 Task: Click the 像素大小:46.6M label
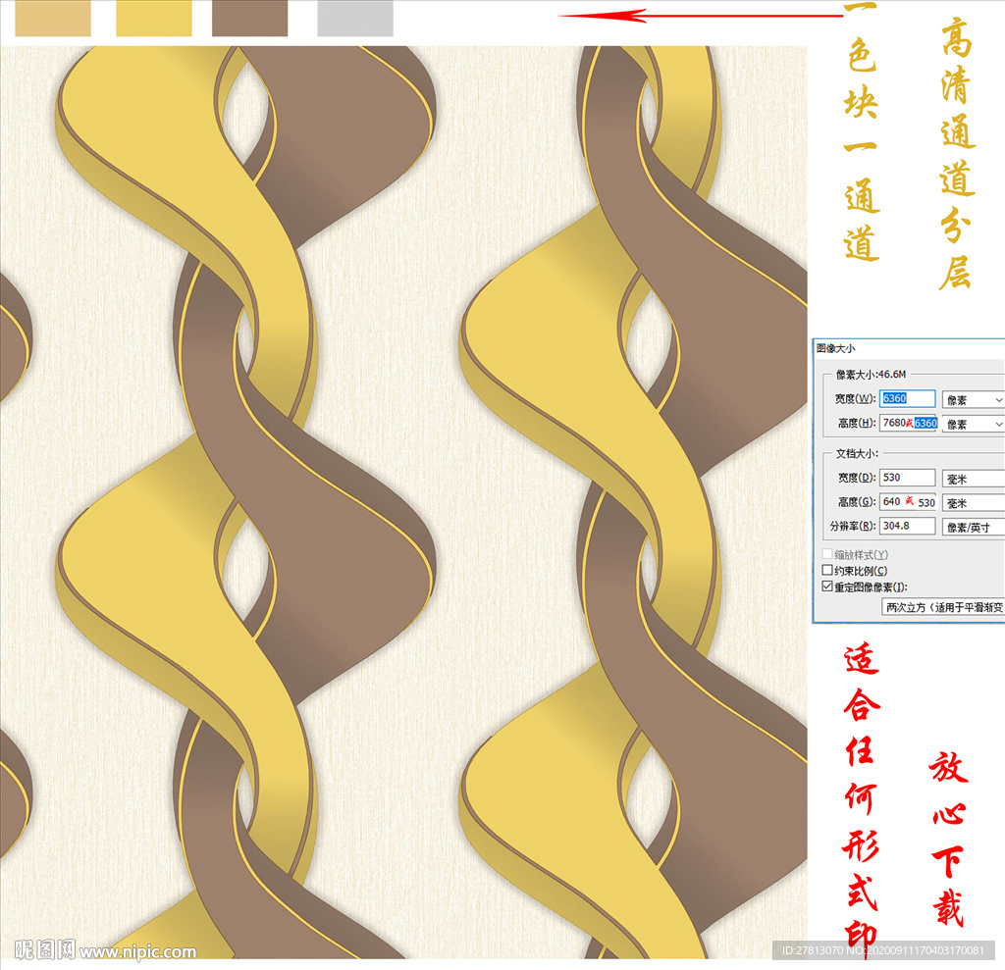pyautogui.click(x=871, y=374)
